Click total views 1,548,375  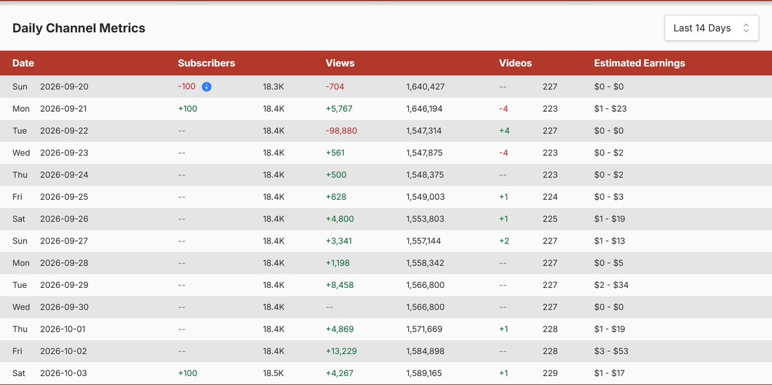(x=425, y=175)
